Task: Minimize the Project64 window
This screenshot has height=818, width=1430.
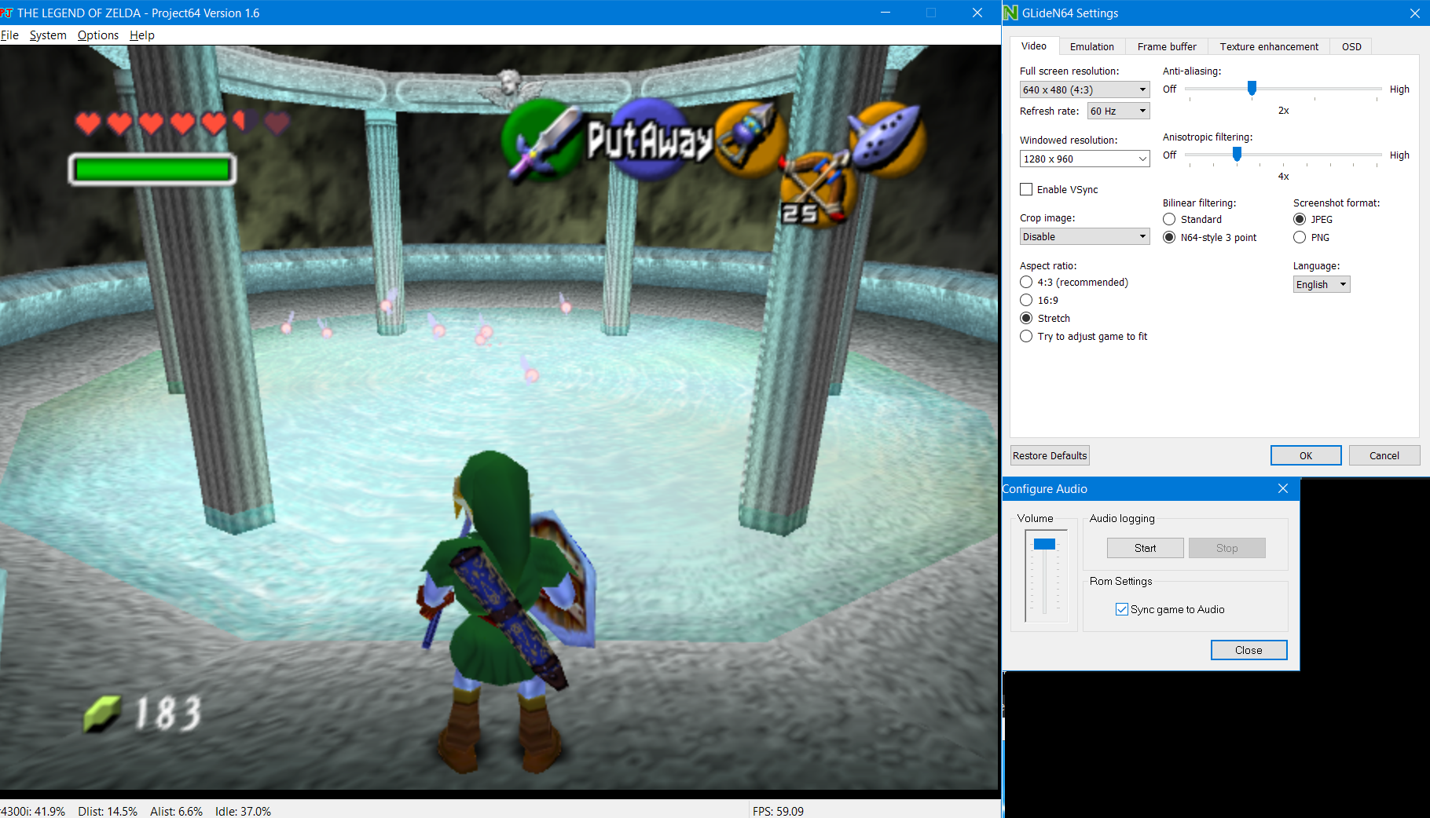Action: point(885,13)
